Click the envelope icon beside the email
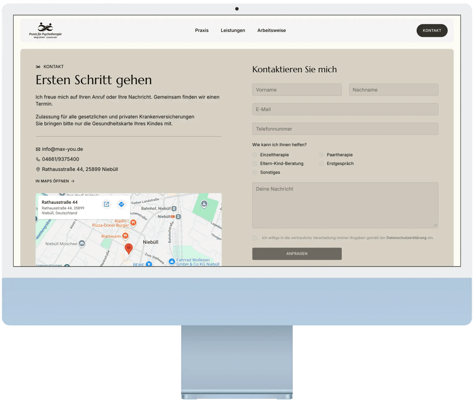The width and height of the screenshot is (474, 400). click(38, 149)
